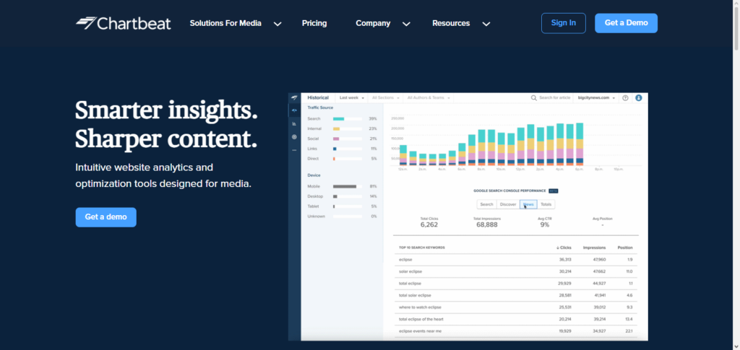The height and width of the screenshot is (350, 740).
Task: Select the active real-time icon in dashboard sidebar
Action: click(x=295, y=110)
